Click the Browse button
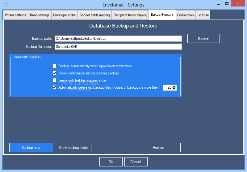The width and height of the screenshot is (247, 172). click(203, 38)
